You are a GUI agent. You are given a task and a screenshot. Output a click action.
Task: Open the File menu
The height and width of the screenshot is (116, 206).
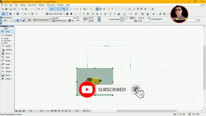pos(6,5)
